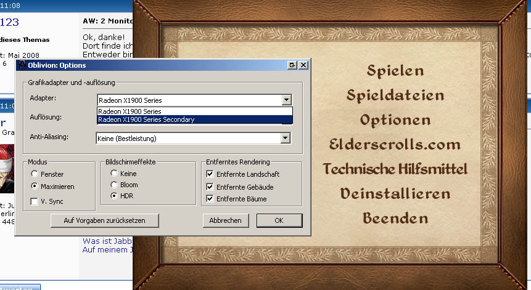Select Keine screen effects radio button

[x=114, y=174]
